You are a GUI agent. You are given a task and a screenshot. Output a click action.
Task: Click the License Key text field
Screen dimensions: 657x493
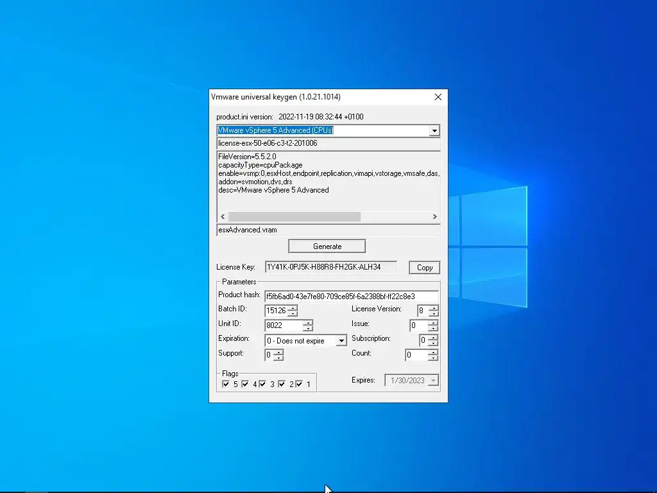(331, 267)
